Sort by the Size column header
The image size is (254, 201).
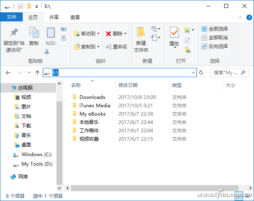[x=231, y=85]
